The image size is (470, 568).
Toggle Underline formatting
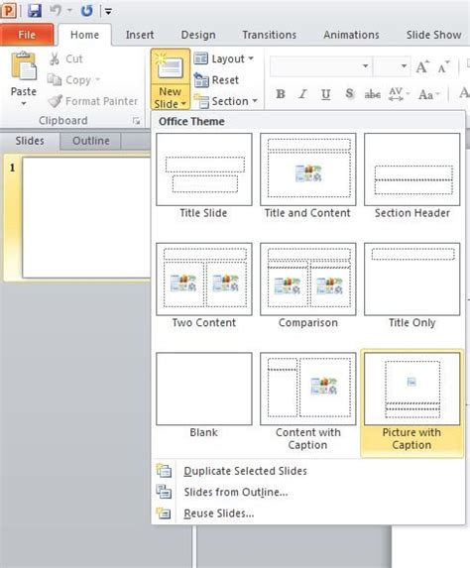[x=326, y=94]
